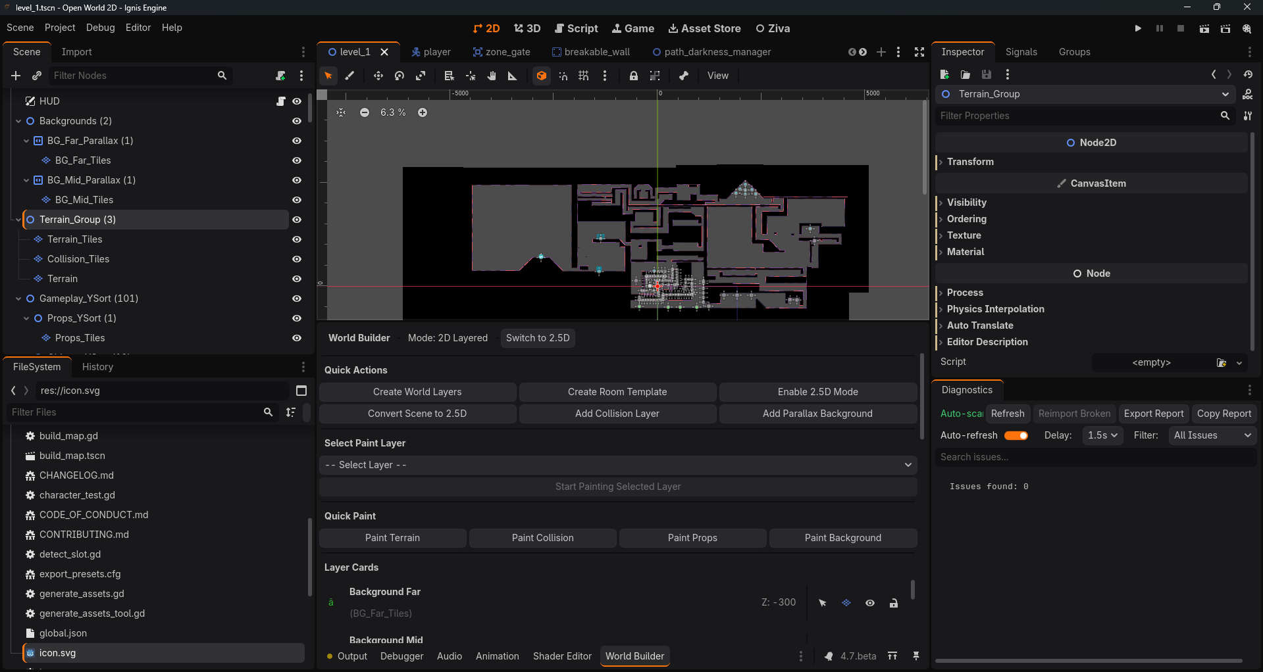The image size is (1263, 672).
Task: Toggle the Auto-refresh switch in Diagnostics
Action: point(1016,435)
